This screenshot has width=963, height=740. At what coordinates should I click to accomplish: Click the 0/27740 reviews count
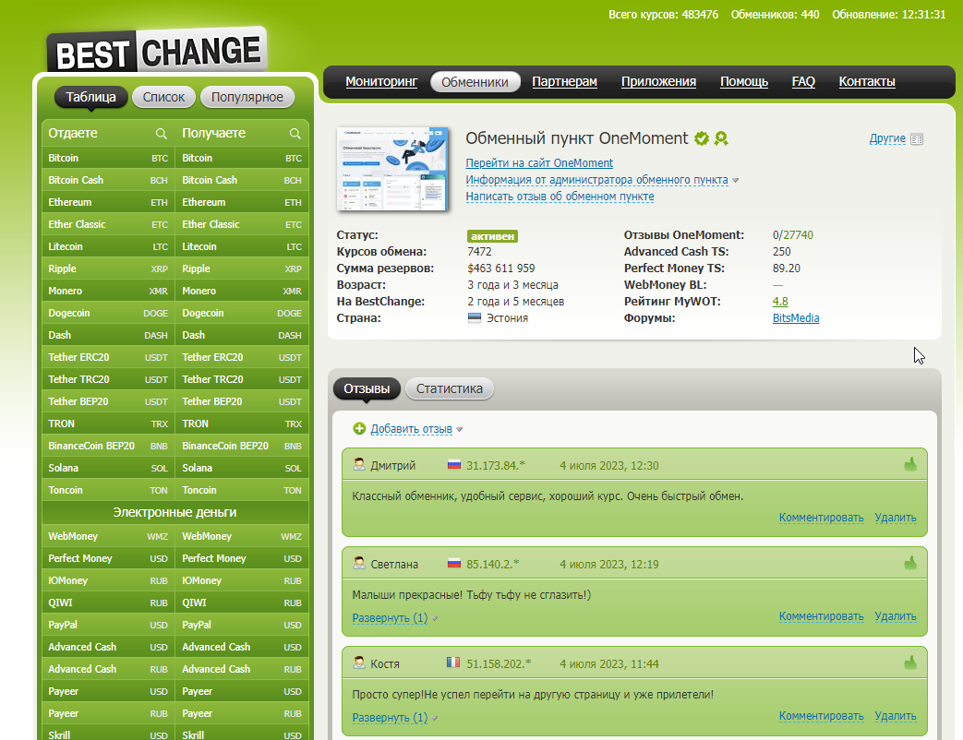pos(793,235)
